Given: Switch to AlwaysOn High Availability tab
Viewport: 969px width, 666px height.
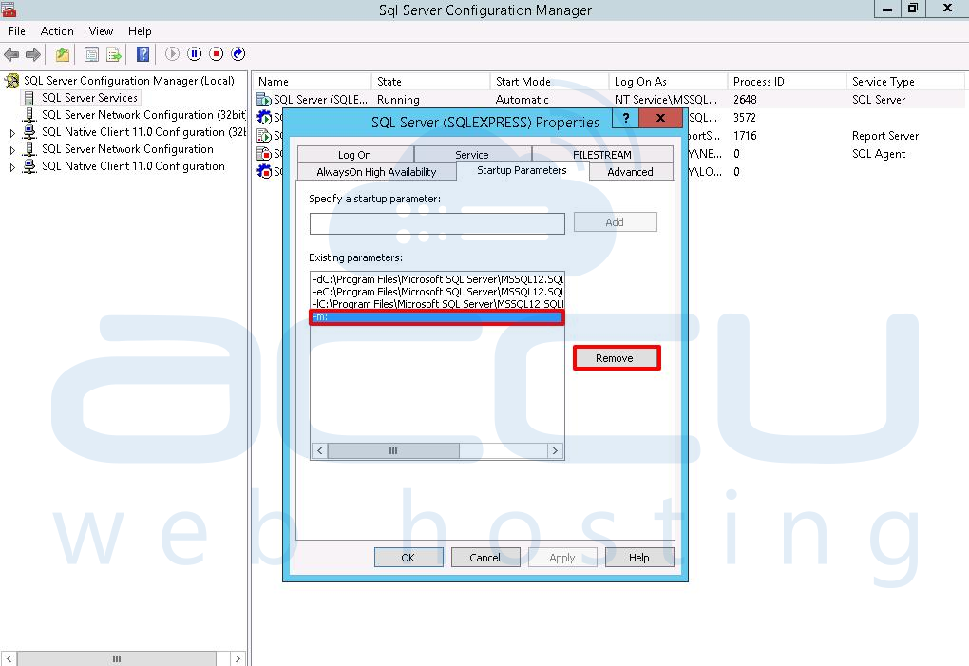Looking at the screenshot, I should click(376, 172).
